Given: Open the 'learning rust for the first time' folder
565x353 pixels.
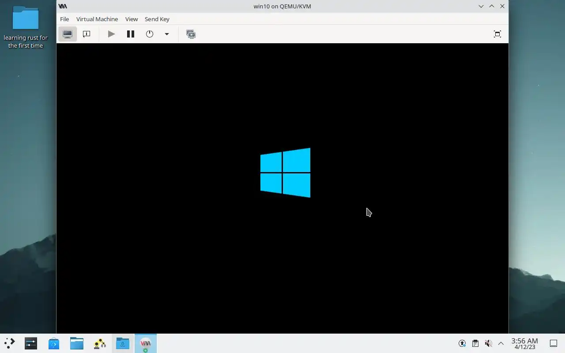Looking at the screenshot, I should 26,27.
